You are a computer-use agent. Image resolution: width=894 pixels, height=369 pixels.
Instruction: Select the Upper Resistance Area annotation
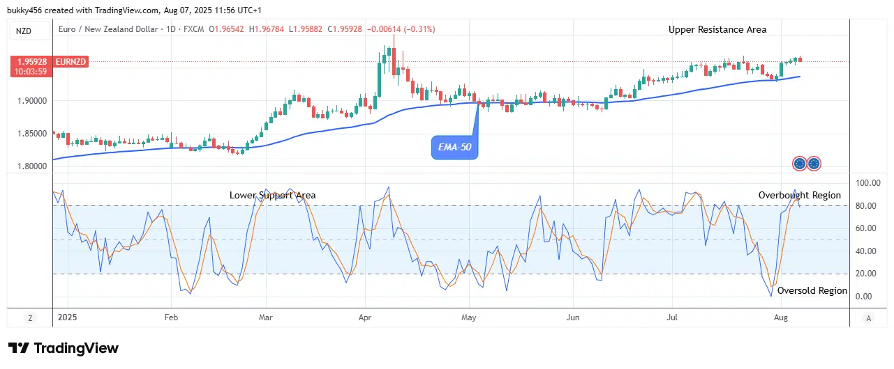click(x=717, y=29)
